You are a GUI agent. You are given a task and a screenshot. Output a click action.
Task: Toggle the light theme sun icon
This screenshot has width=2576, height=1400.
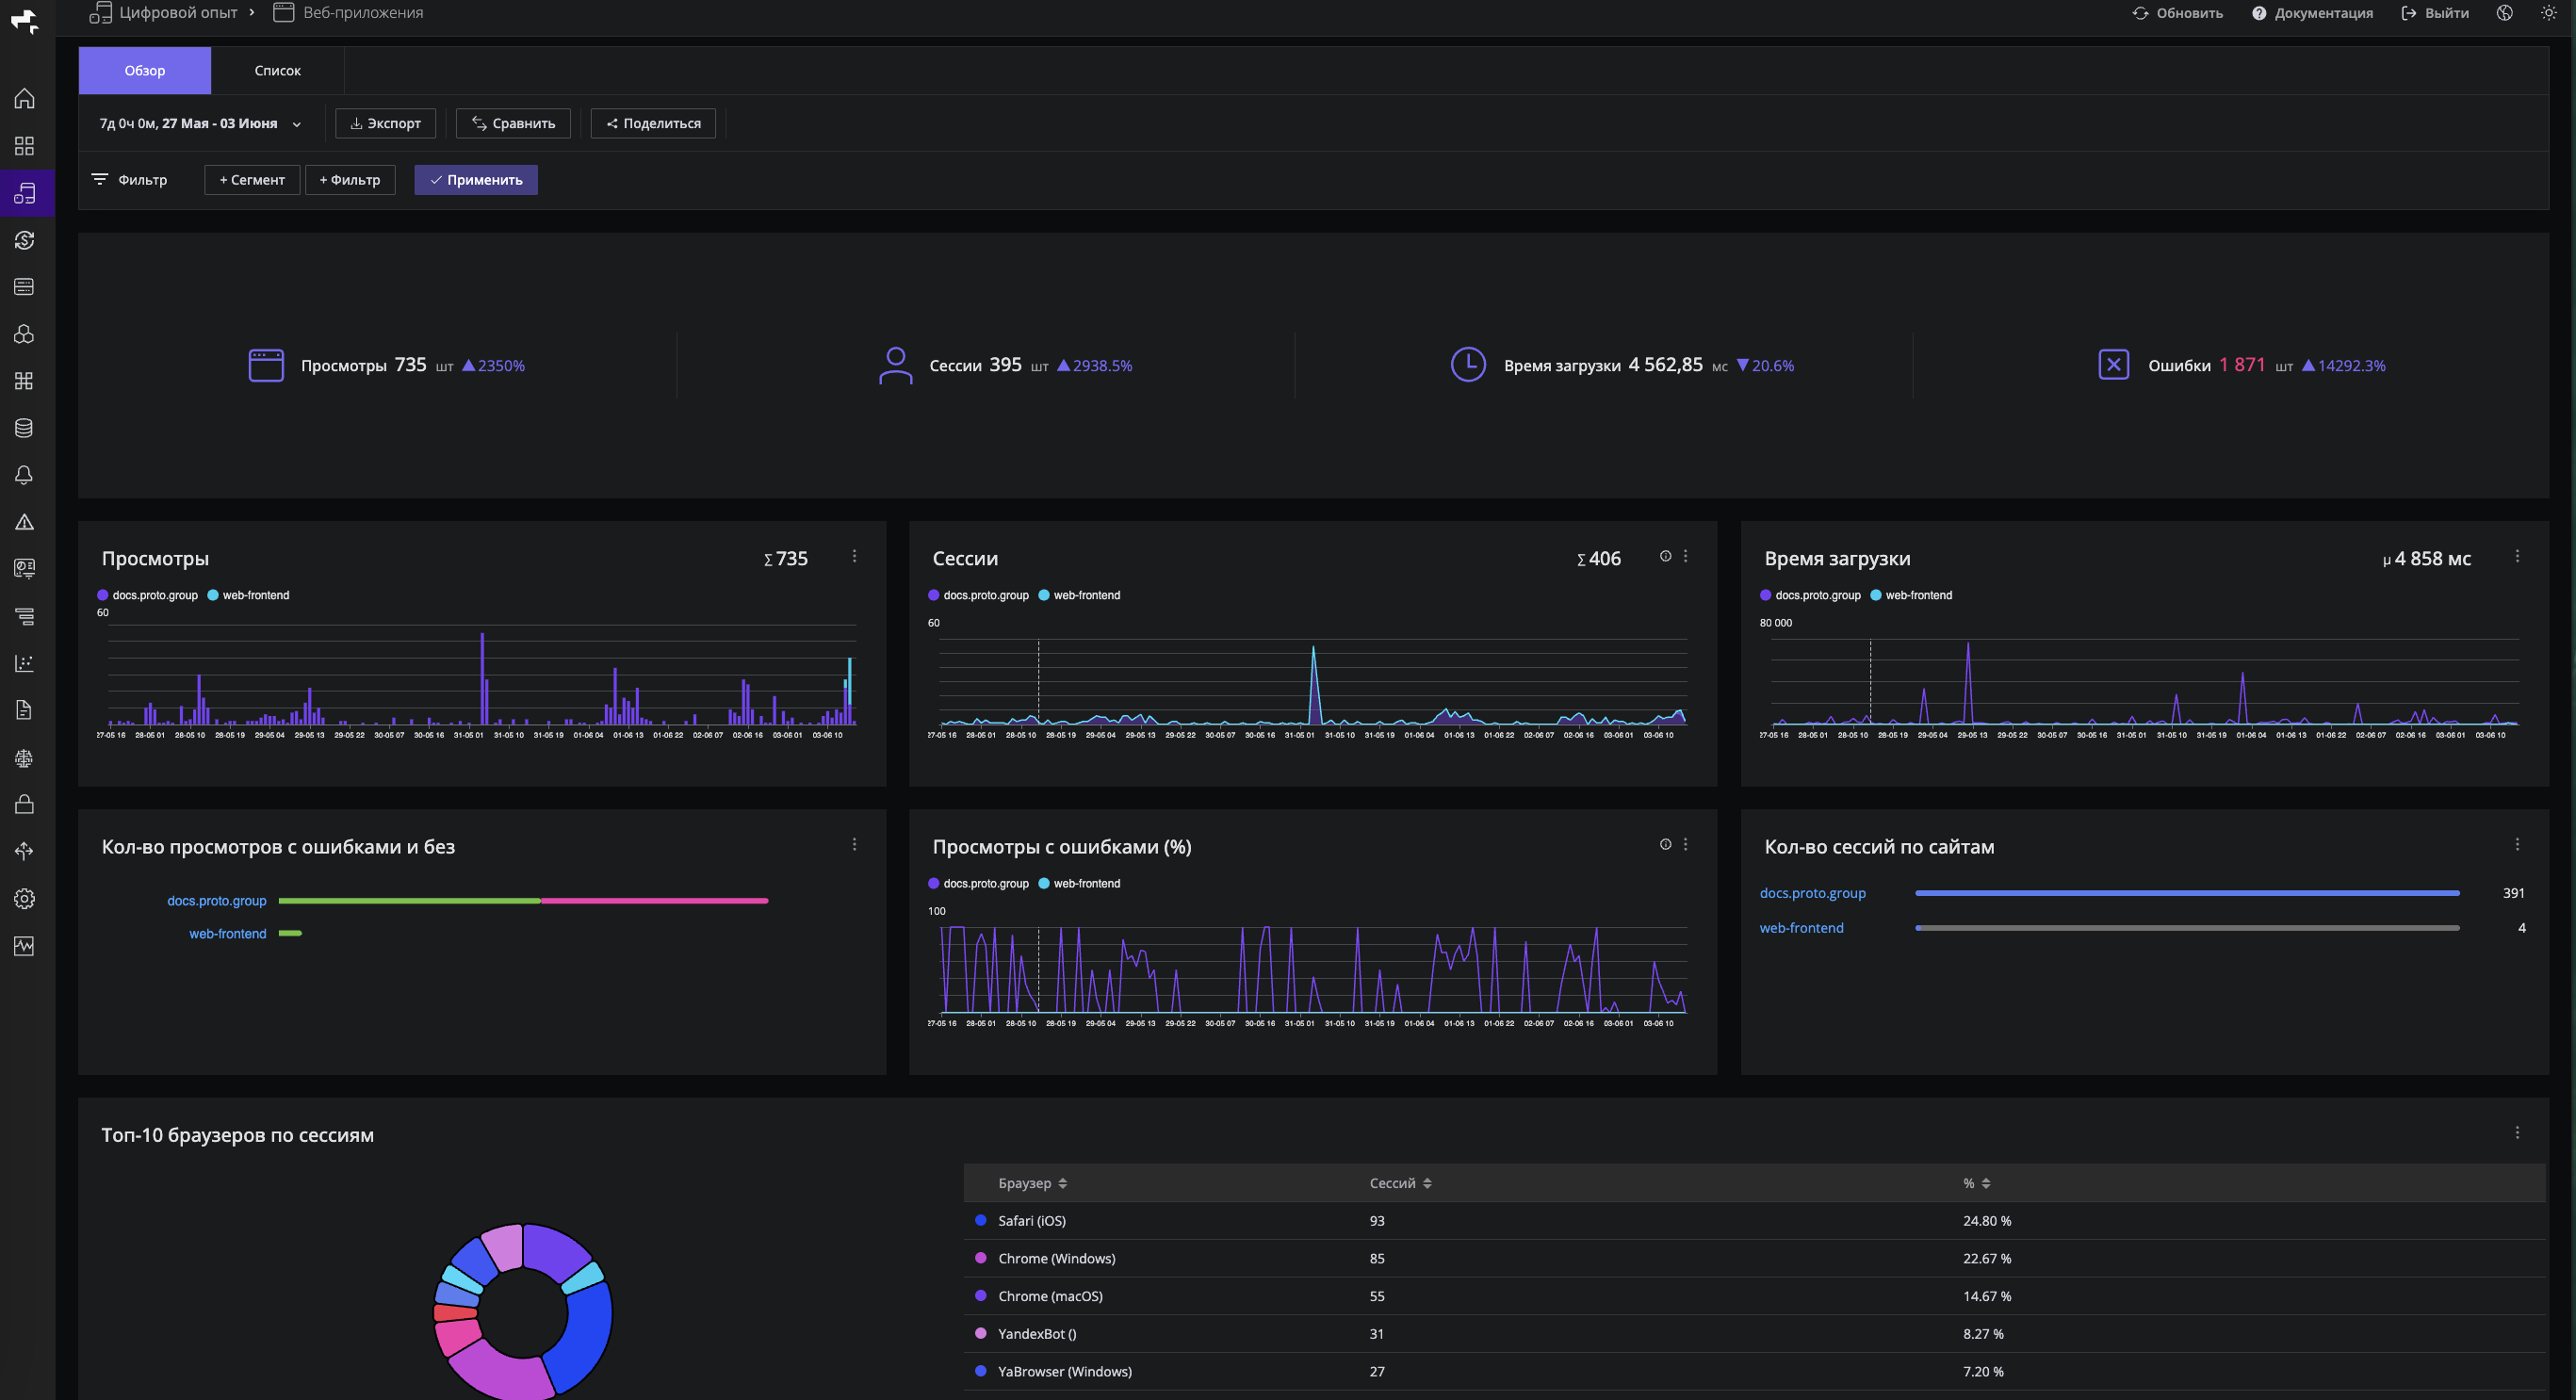click(2548, 13)
